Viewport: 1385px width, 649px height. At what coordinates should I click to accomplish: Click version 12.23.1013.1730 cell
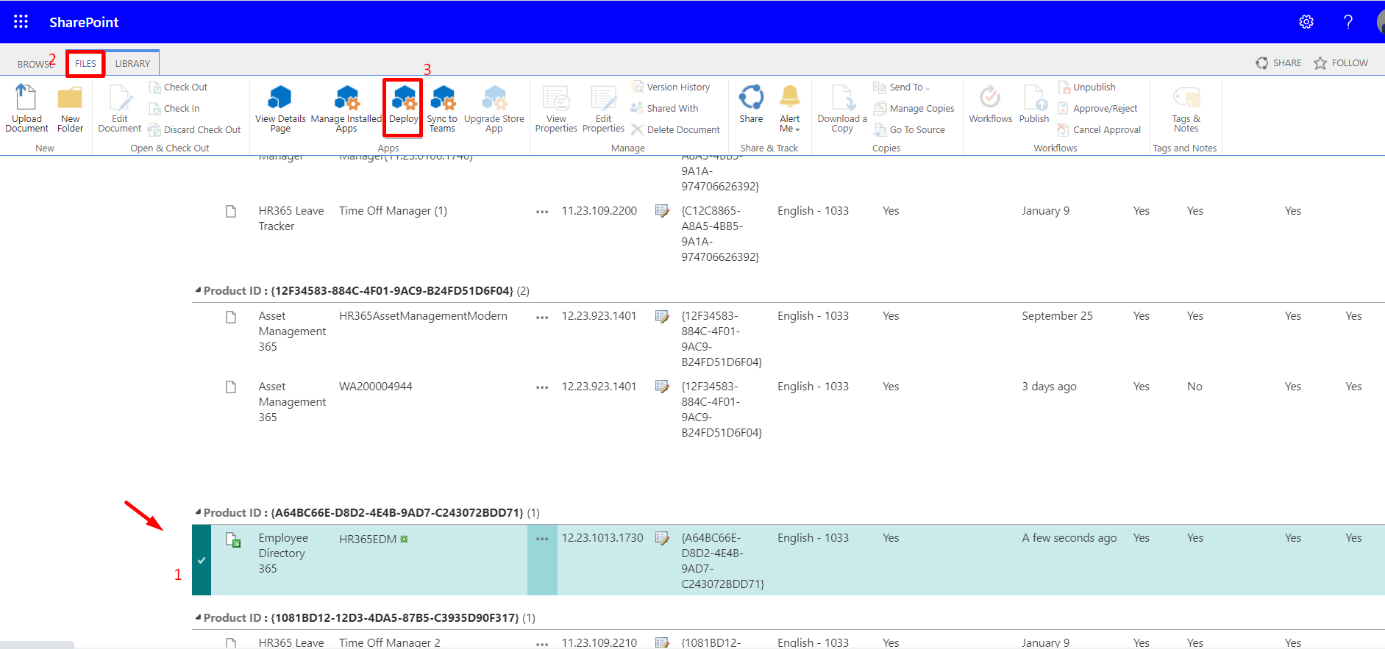602,537
